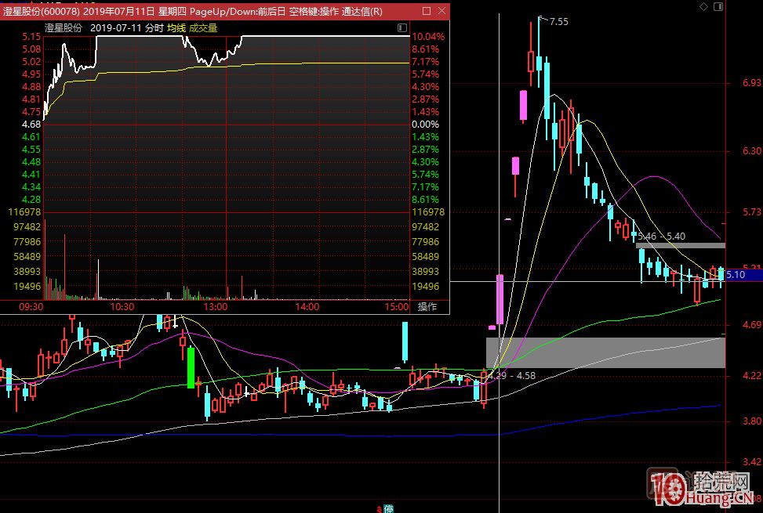Toggle the panel icon inside the intraday popup

click(x=401, y=27)
